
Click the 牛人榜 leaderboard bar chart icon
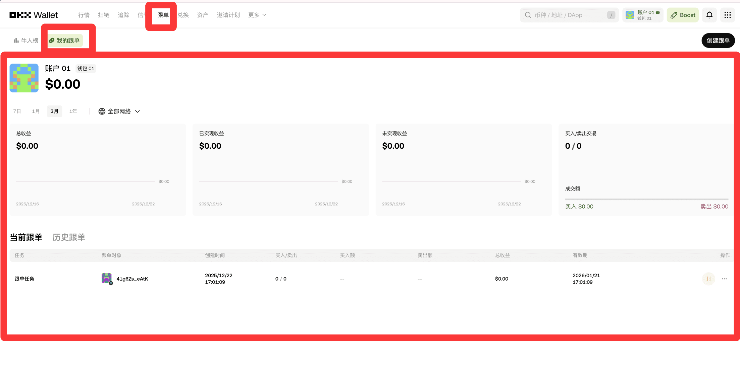[16, 41]
